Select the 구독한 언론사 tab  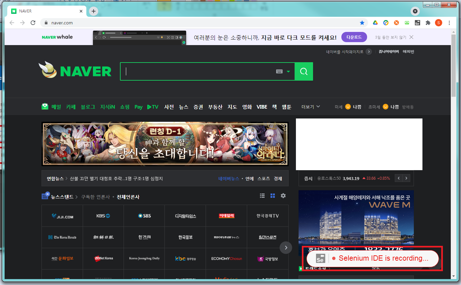96,197
